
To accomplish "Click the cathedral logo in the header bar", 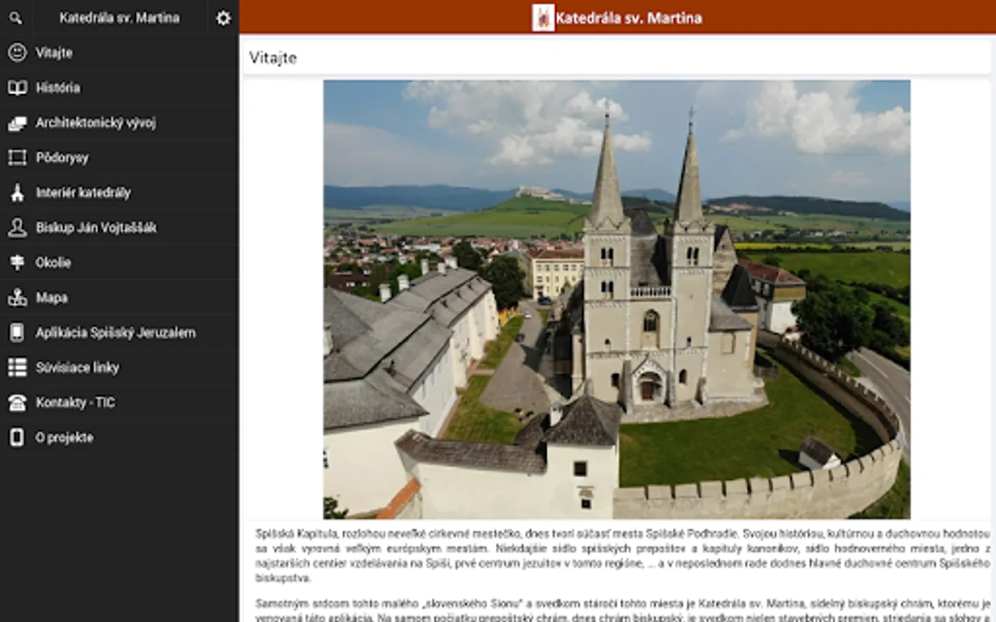I will pos(543,18).
